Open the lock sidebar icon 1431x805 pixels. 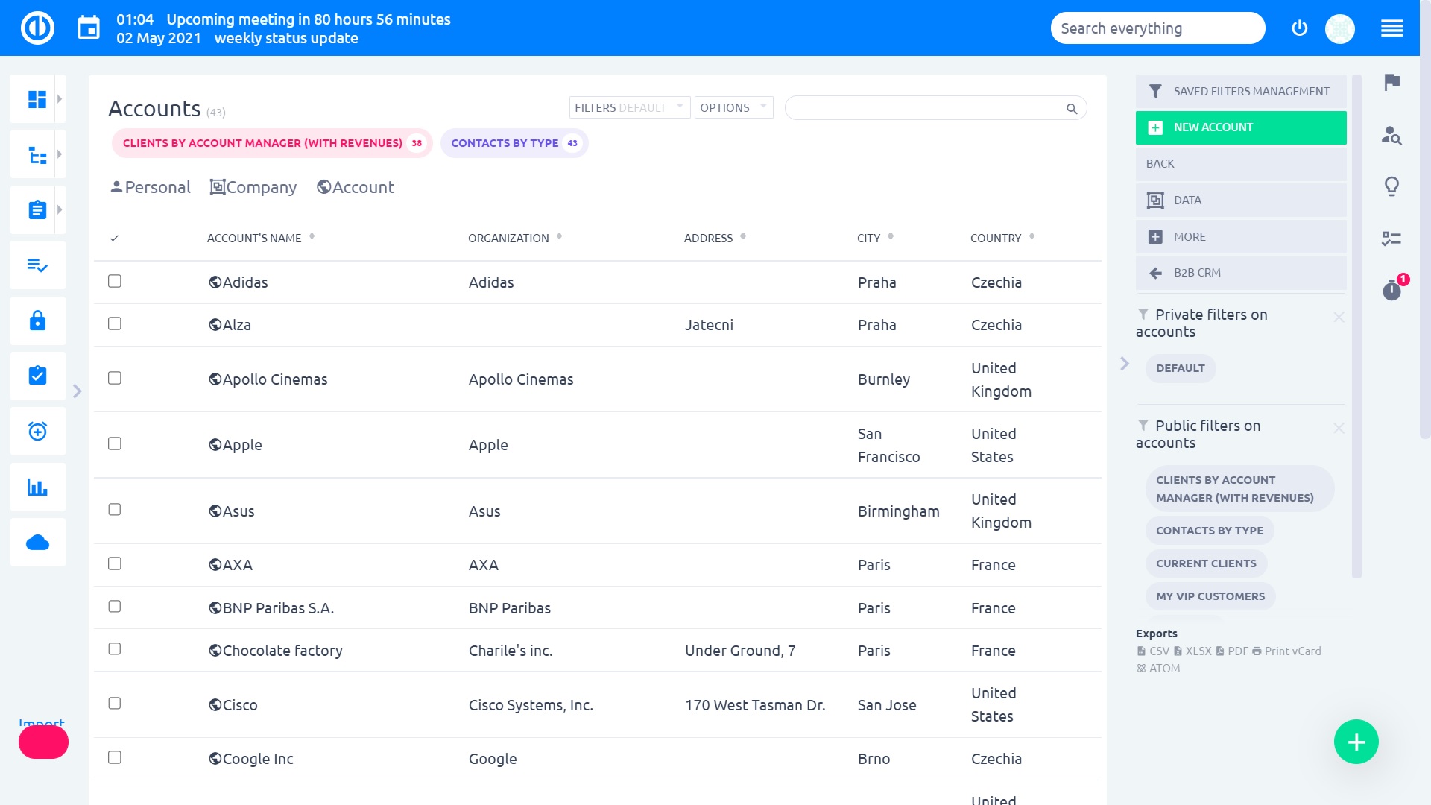point(37,321)
